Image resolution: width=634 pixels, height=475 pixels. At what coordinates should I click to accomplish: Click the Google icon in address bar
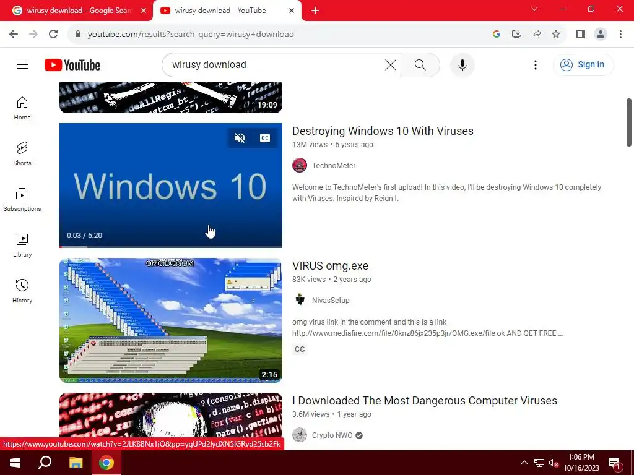click(497, 35)
